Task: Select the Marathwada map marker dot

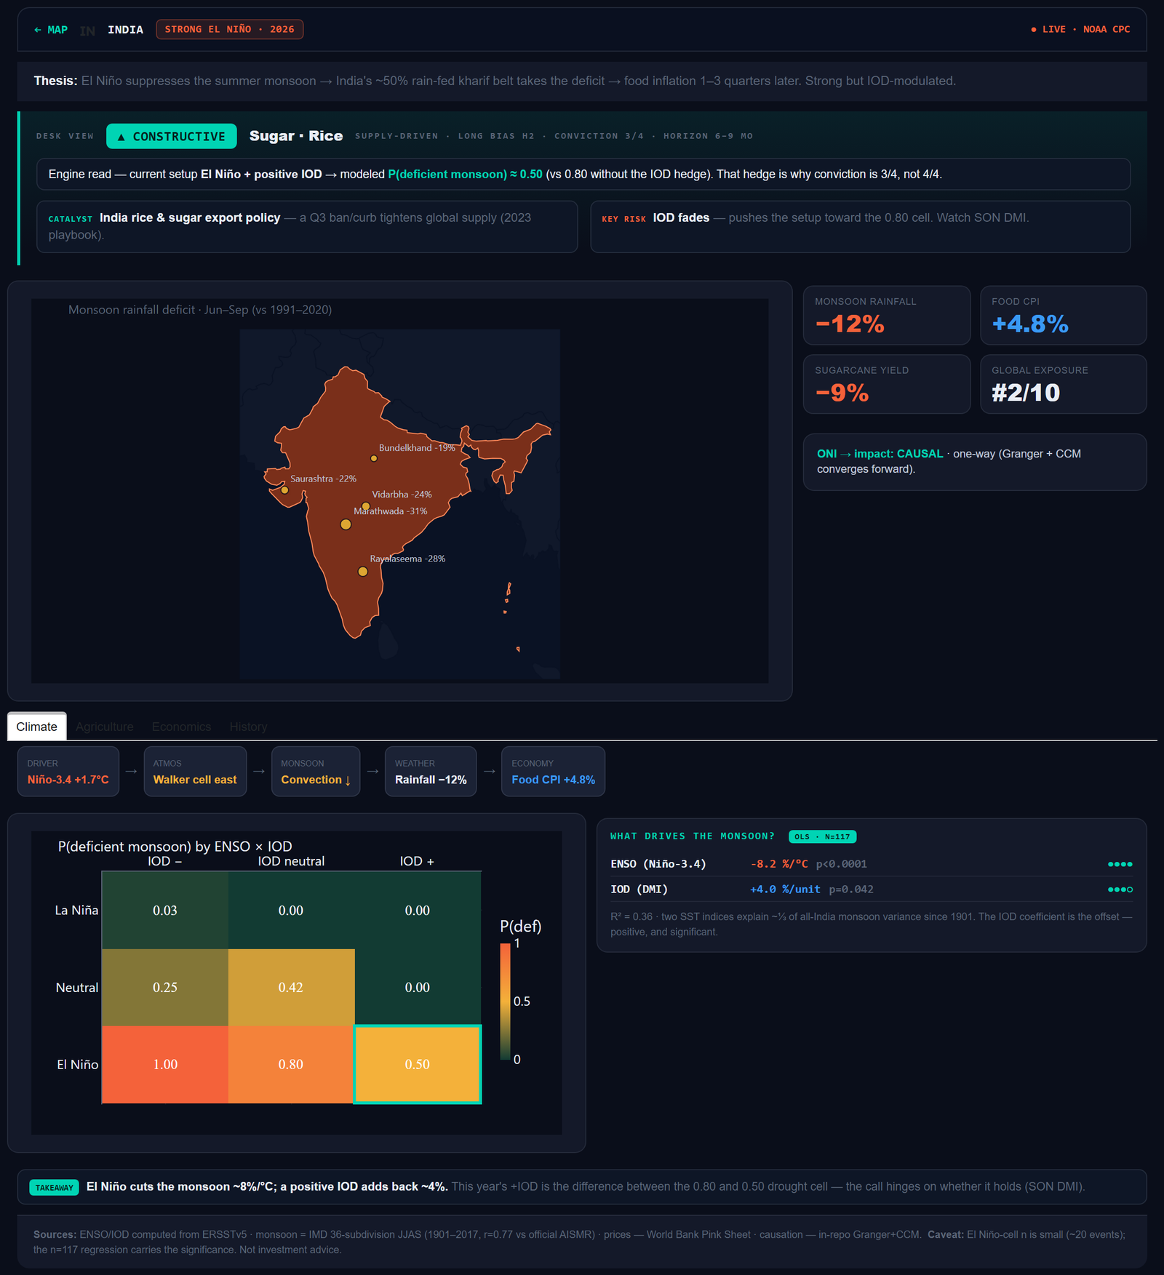Action: point(346,524)
